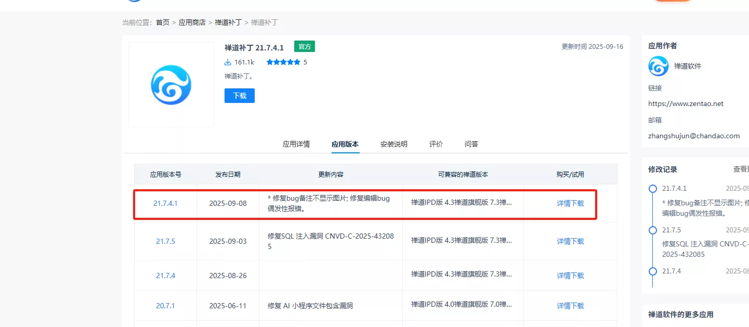Click the green 官方 badge

(305, 47)
